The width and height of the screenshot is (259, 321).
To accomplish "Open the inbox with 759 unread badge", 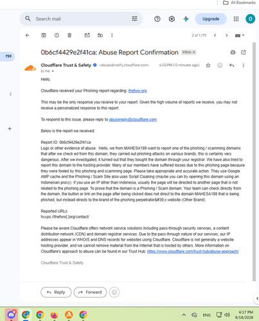I will tap(7, 56).
